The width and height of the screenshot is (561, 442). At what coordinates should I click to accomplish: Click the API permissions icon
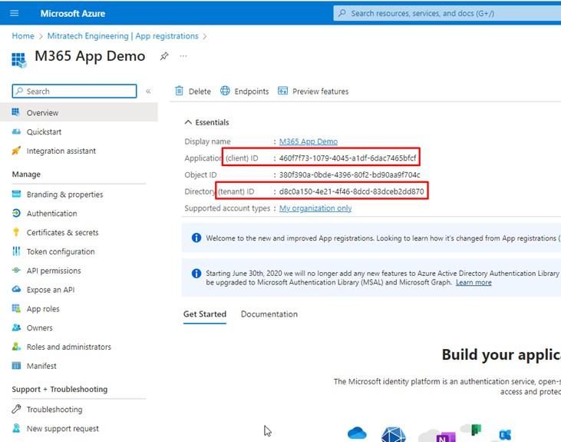[x=16, y=271]
